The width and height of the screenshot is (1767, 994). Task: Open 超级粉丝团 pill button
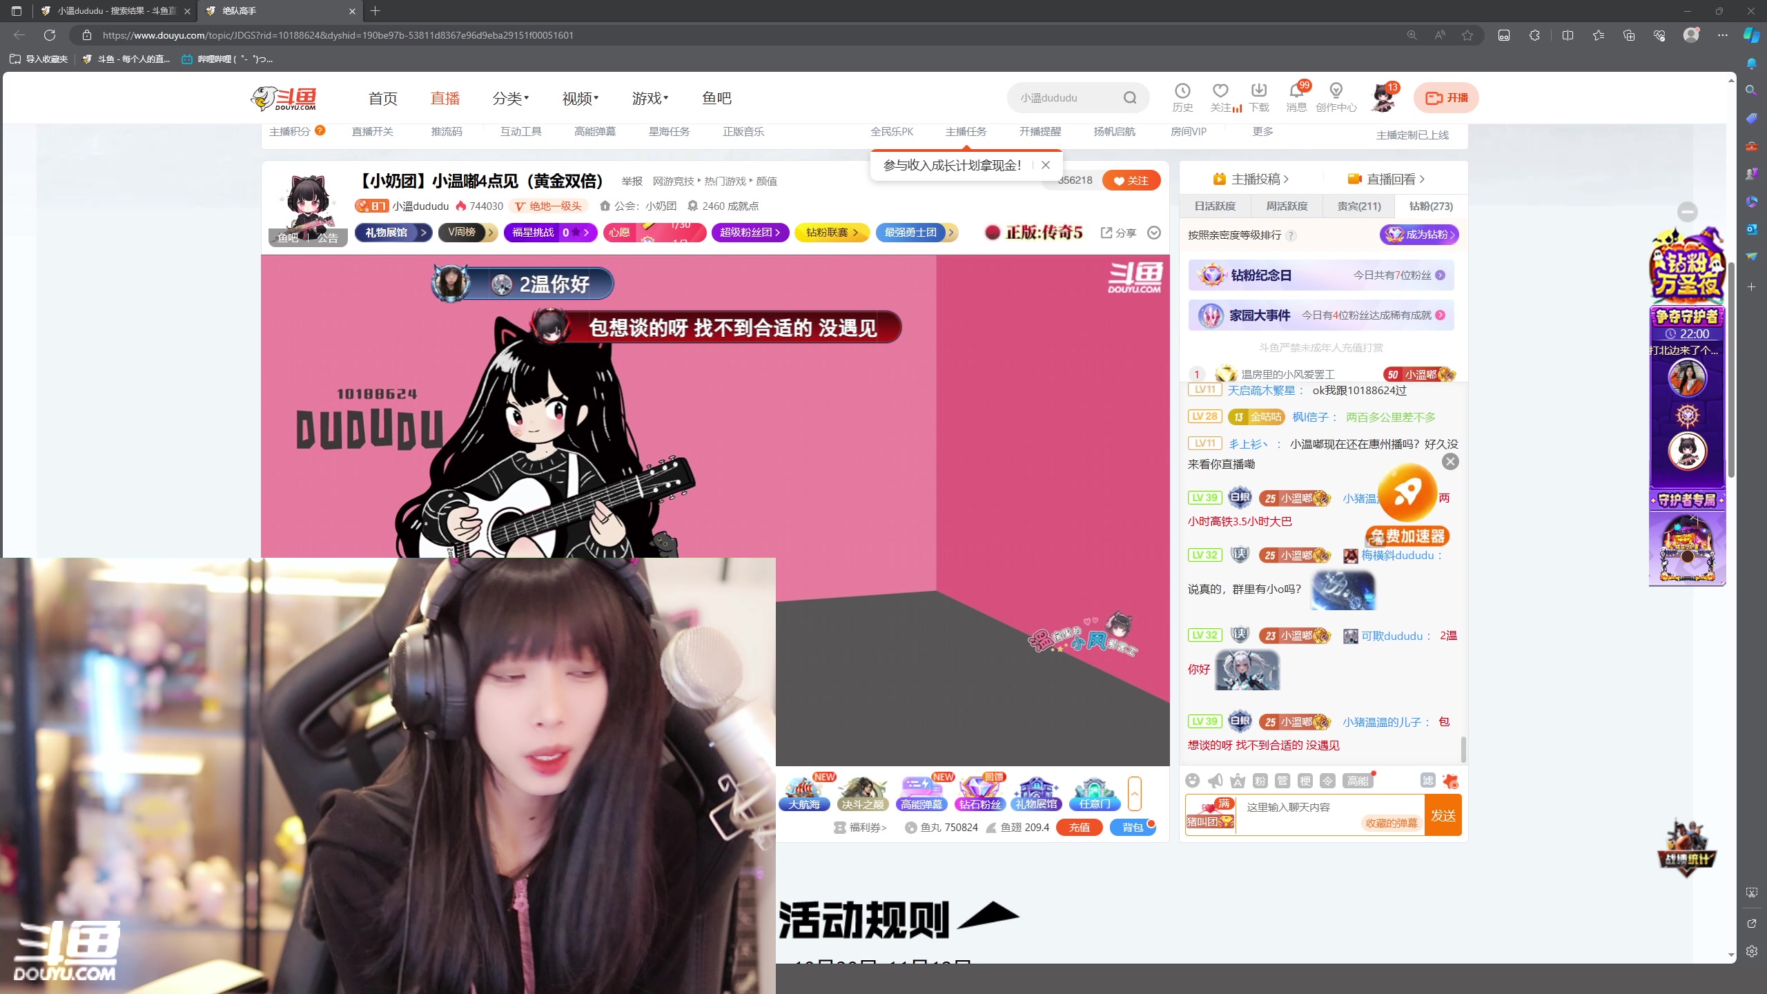750,233
